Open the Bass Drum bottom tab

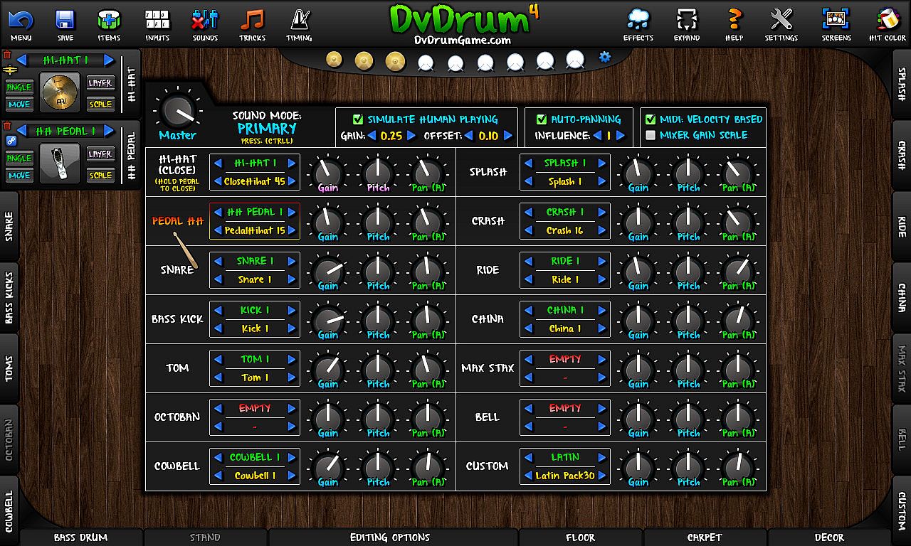[80, 538]
